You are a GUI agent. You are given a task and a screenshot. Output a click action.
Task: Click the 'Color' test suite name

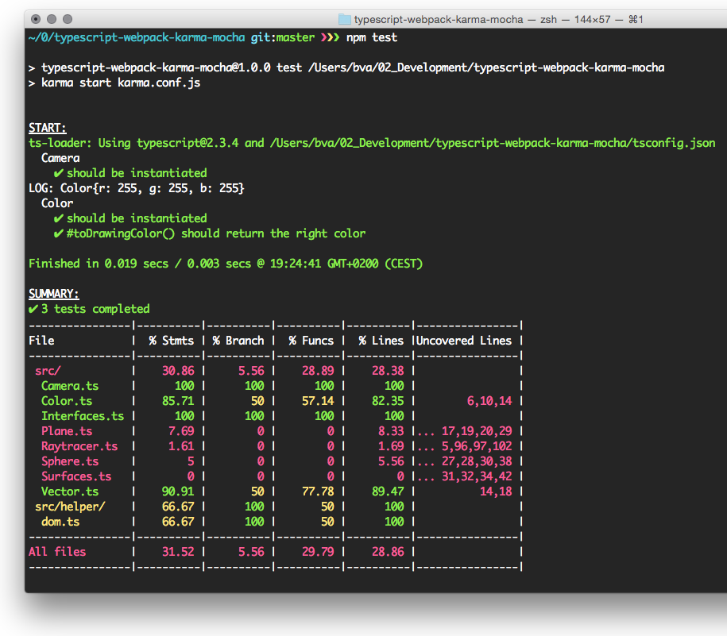tap(57, 203)
